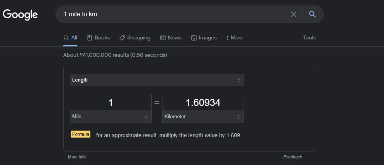384x165 pixels.
Task: Clear the search query with X icon
Action: click(293, 14)
